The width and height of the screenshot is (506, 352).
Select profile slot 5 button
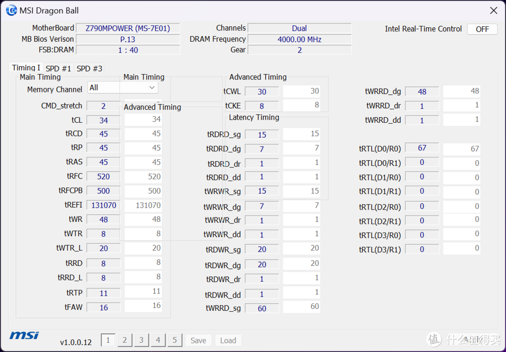(175, 340)
